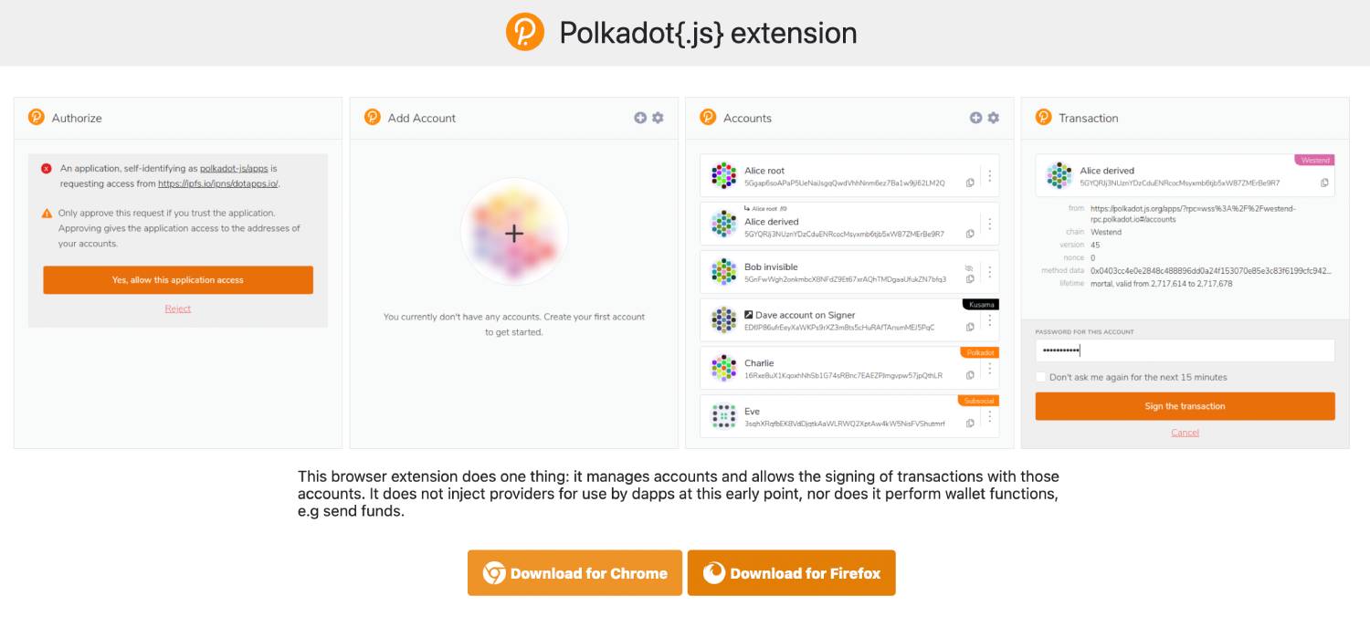Viewport: 1370px width, 617px height.
Task: Click the Reject link
Action: pos(178,308)
